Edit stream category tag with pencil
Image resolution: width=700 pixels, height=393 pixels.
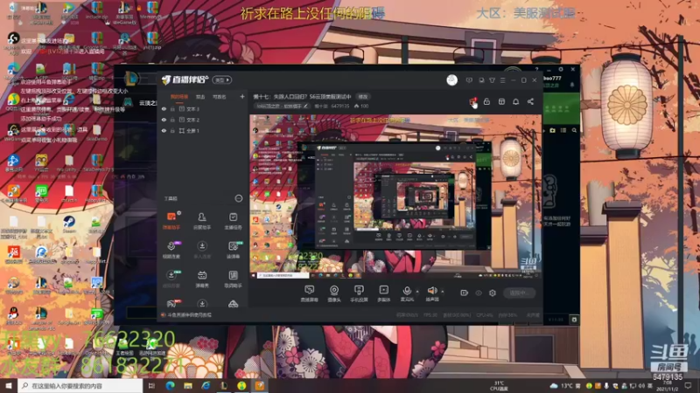[305, 106]
